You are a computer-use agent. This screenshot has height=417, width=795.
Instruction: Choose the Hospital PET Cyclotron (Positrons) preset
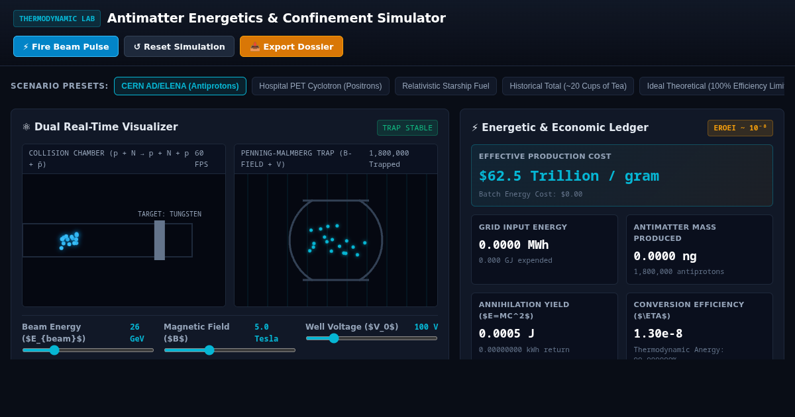321,86
